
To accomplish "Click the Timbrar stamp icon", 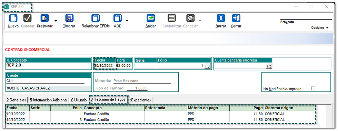I will point(69,18).
